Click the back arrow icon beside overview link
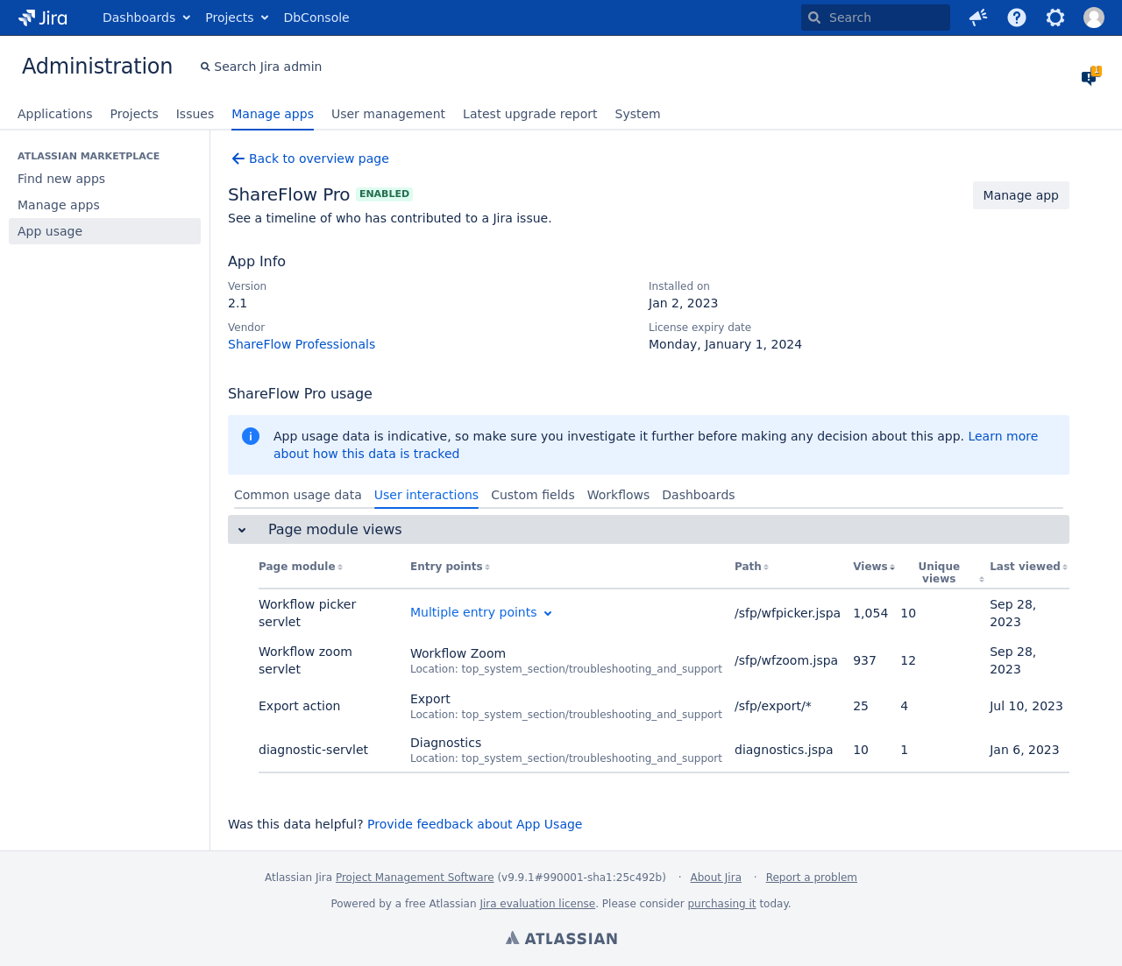The height and width of the screenshot is (966, 1122). pos(238,159)
